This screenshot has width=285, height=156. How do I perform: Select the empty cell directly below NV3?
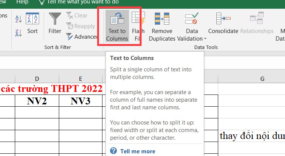80,112
